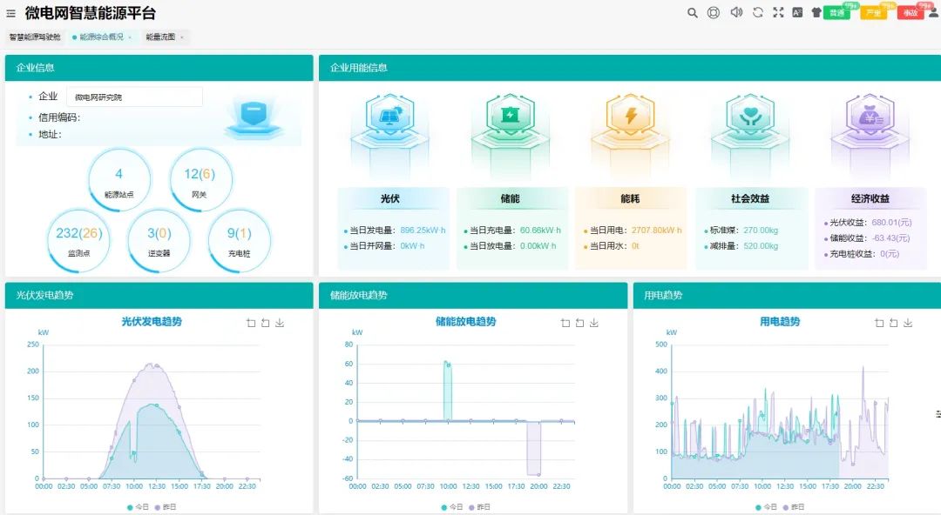Open the theme skin t-shirt icon
This screenshot has width=941, height=515.
click(816, 13)
